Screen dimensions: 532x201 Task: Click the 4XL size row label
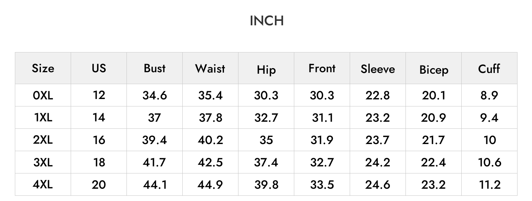pos(43,185)
